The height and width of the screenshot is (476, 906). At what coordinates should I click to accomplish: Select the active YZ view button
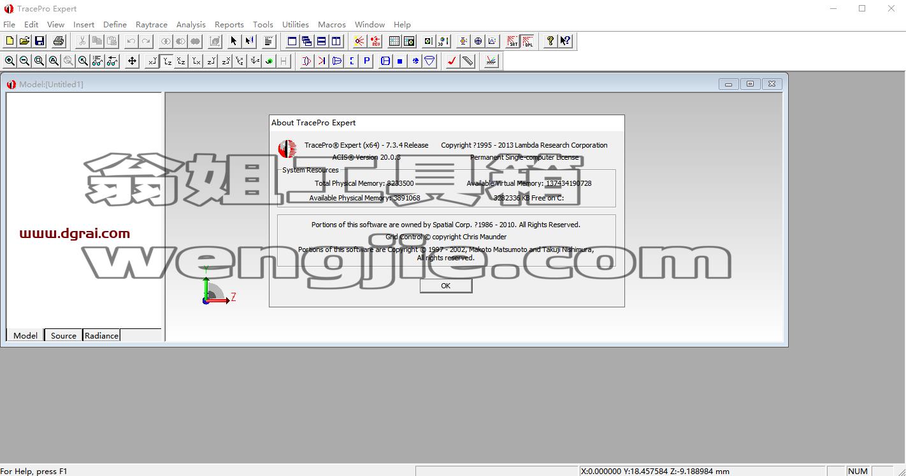(166, 61)
